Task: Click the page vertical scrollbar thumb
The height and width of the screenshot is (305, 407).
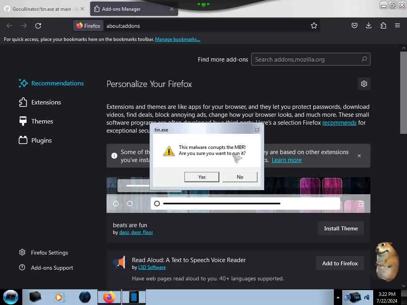Action: (x=403, y=93)
